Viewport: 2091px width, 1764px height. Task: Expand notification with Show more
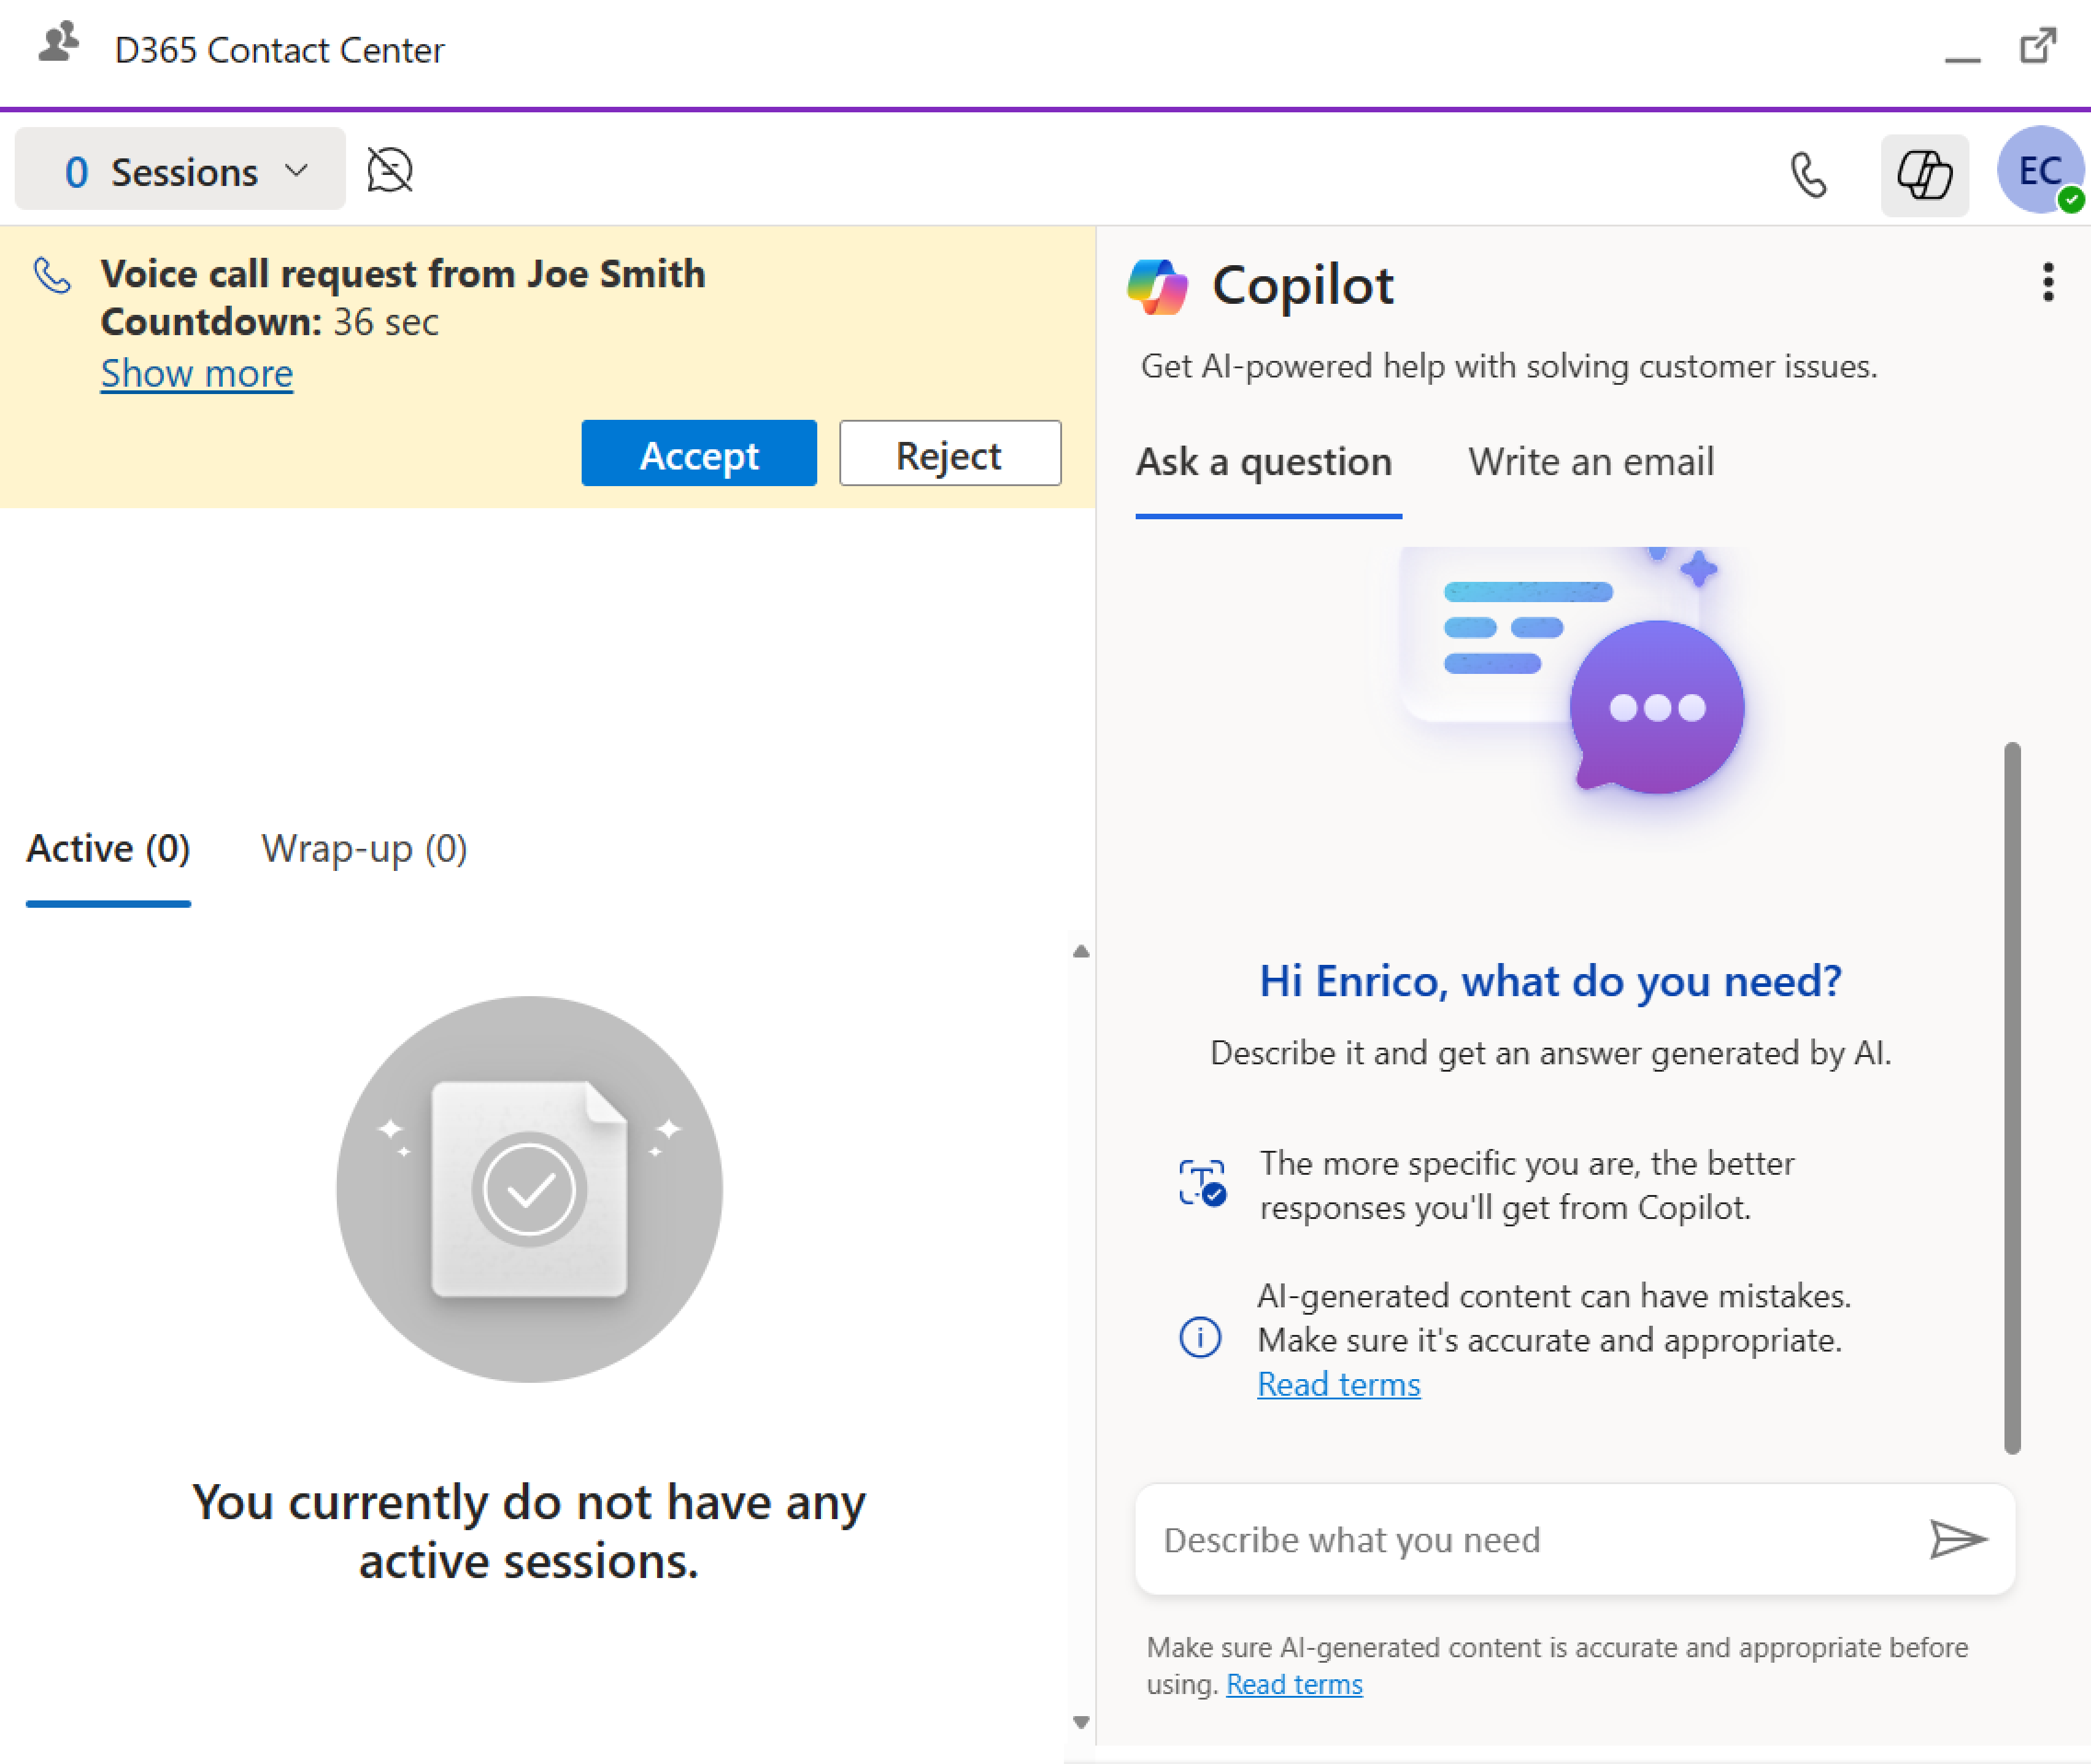tap(197, 373)
